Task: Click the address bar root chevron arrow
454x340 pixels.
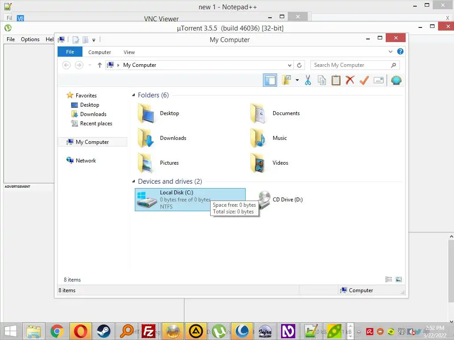Action: click(x=118, y=65)
